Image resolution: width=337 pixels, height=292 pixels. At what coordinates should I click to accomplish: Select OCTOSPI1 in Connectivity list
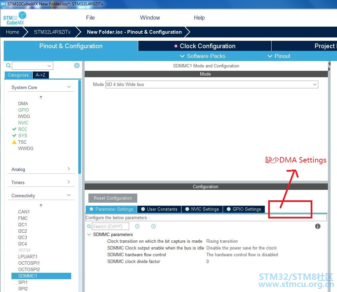29,263
